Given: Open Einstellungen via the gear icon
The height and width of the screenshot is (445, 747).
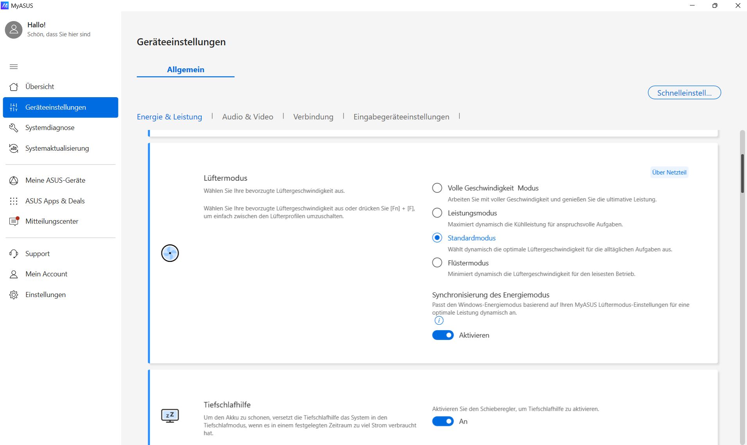Looking at the screenshot, I should (14, 295).
